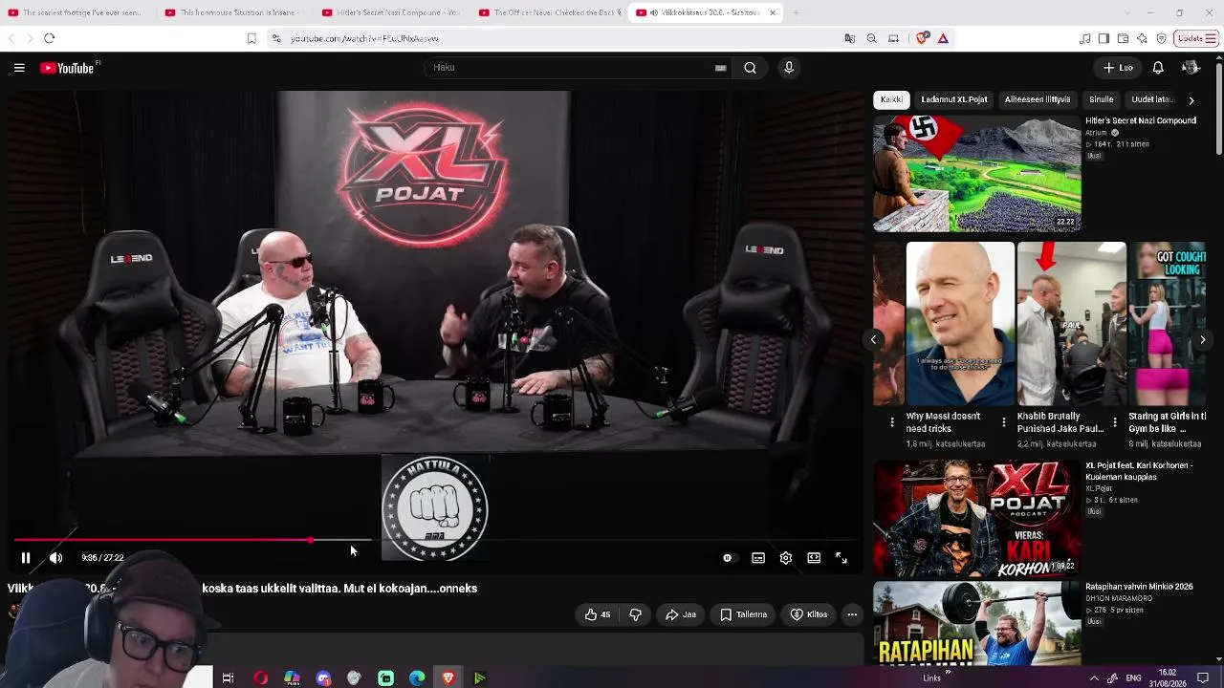Screen dimensions: 1224x688
Task: Show hidden system tray icons
Action: pos(1094,678)
